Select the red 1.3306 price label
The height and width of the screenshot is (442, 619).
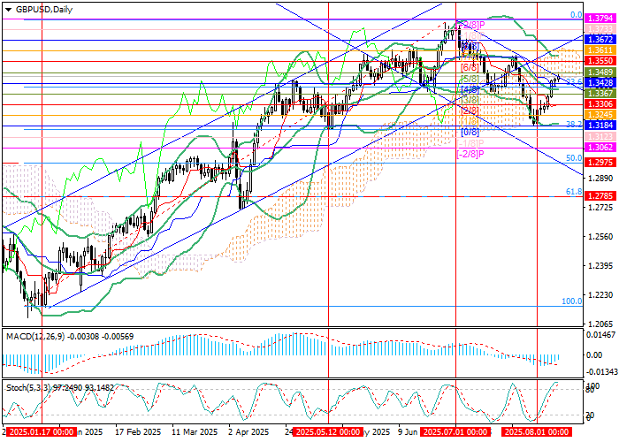click(600, 104)
